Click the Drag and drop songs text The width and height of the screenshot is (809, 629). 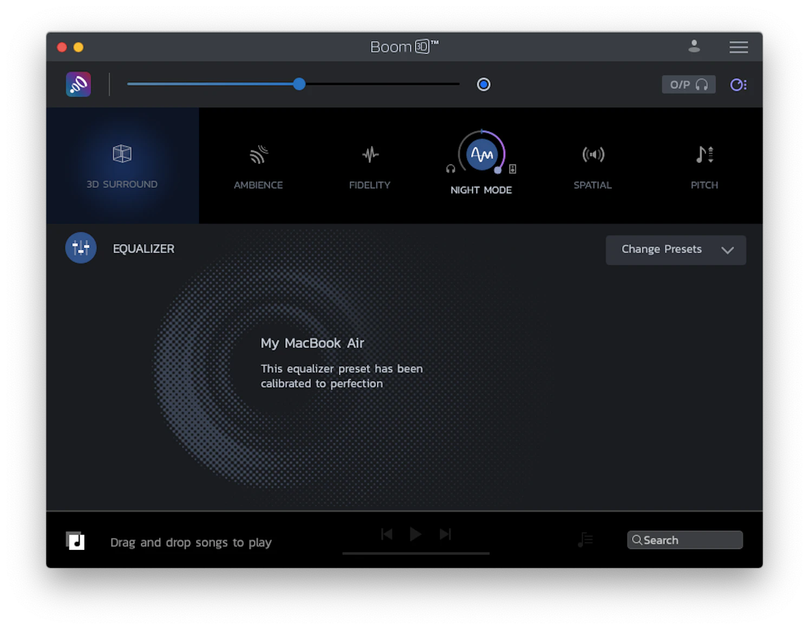click(191, 542)
